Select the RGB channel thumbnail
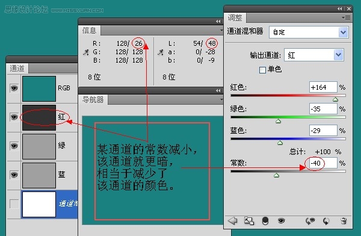The image size is (361, 236). pos(39,88)
